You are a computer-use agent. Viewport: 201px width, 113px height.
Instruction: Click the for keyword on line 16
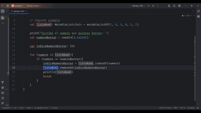[x=32, y=55]
